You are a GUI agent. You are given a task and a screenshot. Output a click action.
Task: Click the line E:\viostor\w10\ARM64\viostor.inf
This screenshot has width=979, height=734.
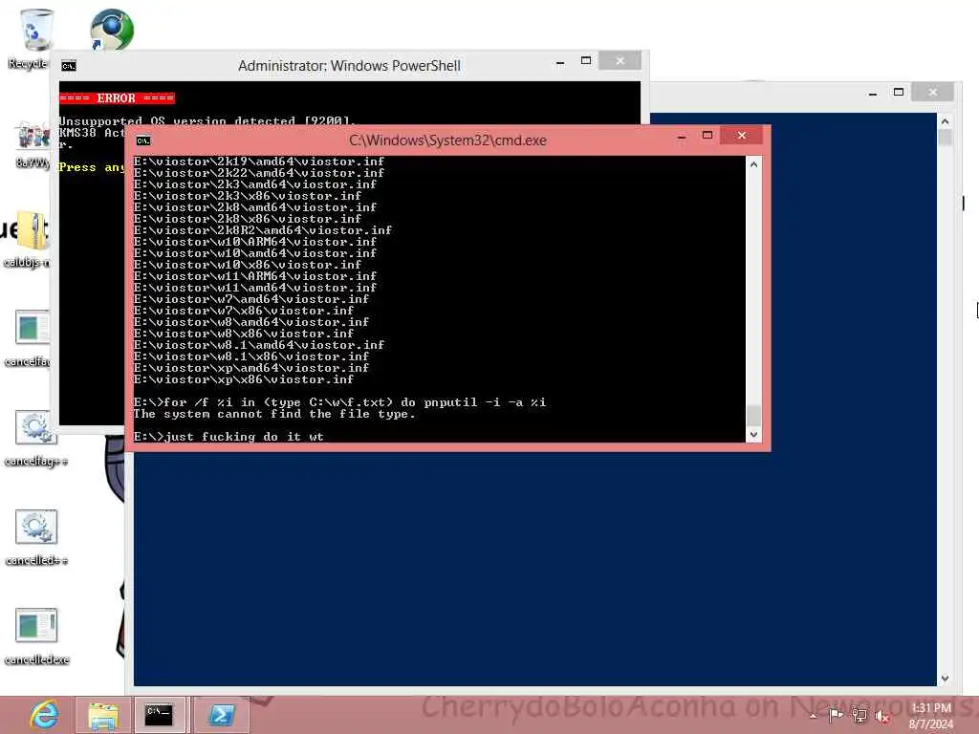254,242
